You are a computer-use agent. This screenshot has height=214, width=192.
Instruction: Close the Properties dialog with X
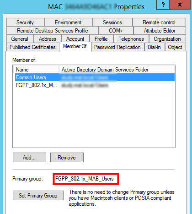pyautogui.click(x=180, y=5)
